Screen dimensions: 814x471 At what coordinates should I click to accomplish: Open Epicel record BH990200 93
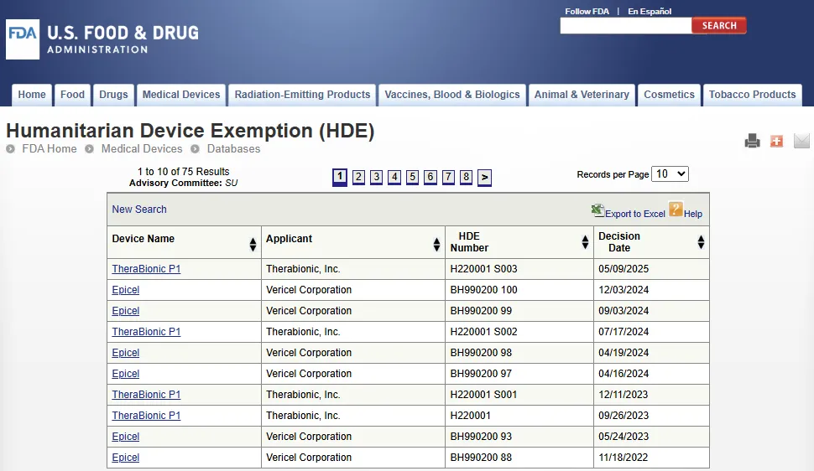point(126,437)
